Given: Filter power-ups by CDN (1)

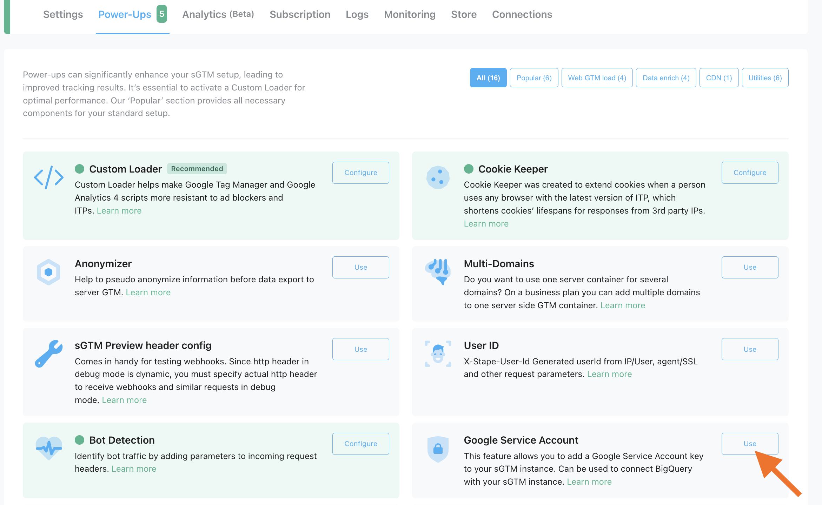Looking at the screenshot, I should pos(719,78).
